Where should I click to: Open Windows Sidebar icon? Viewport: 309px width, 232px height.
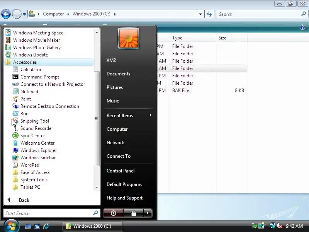(15, 158)
